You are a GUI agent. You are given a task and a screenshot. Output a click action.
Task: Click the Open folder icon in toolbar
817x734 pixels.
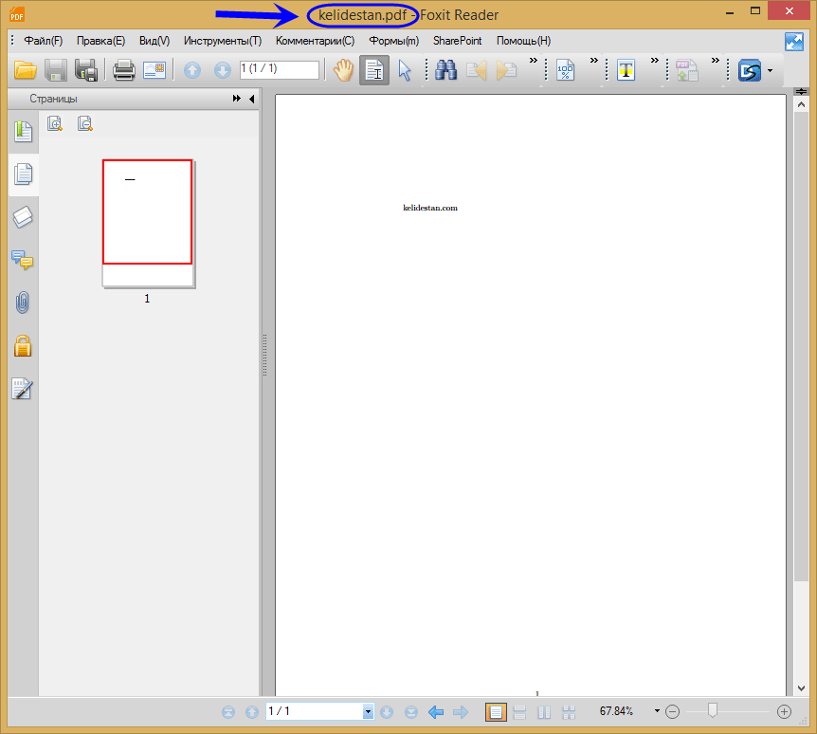(x=25, y=70)
